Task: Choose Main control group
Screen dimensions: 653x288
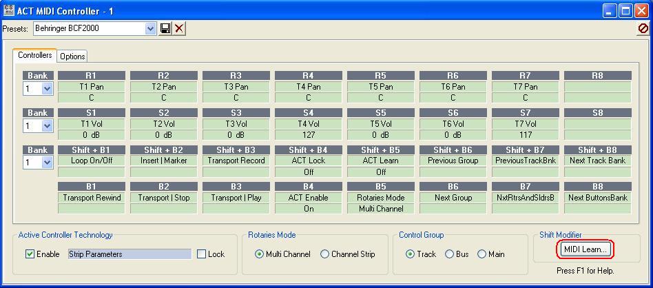Action: tap(482, 254)
